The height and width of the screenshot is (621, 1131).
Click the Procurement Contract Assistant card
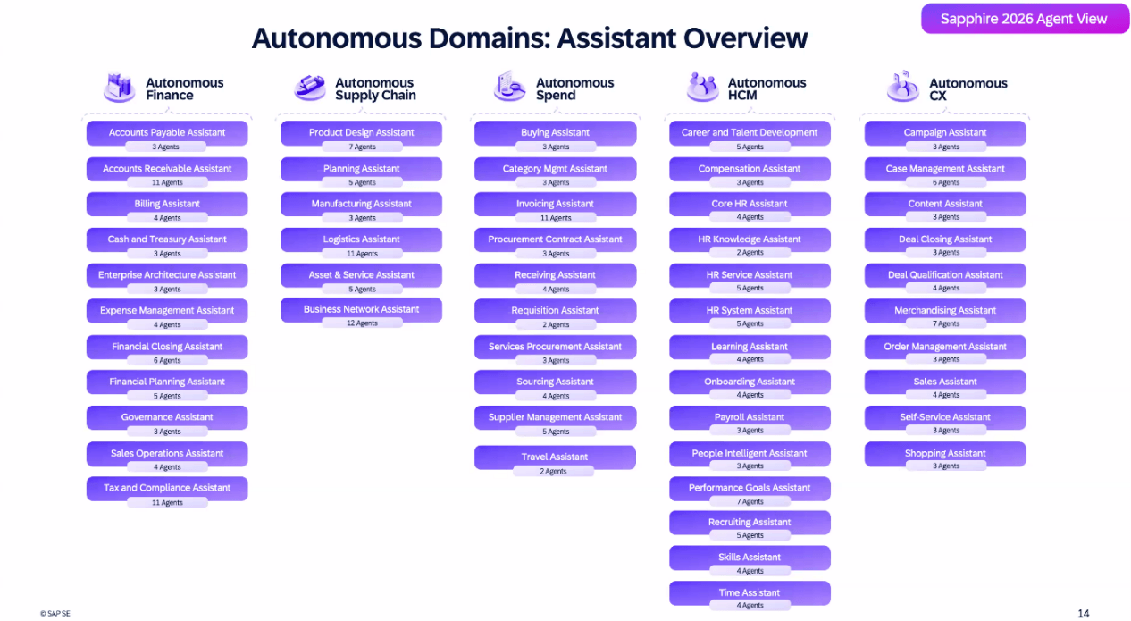[555, 239]
